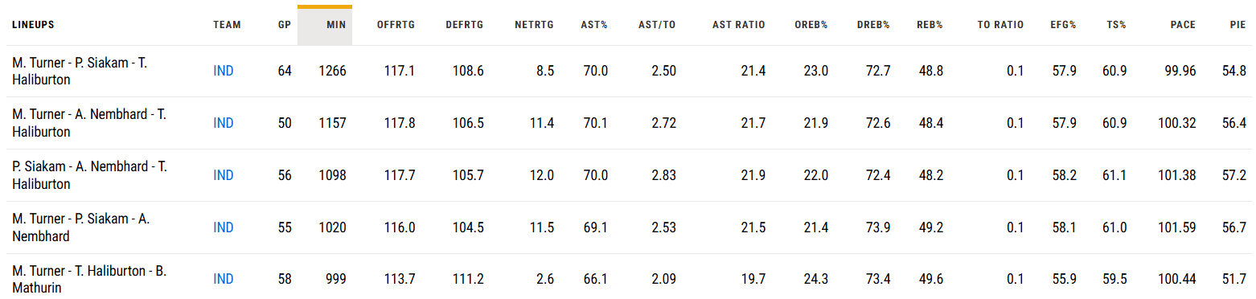Open IND link in Turner-Siakam-Haliburton row
This screenshot has width=1256, height=299.
tap(224, 71)
